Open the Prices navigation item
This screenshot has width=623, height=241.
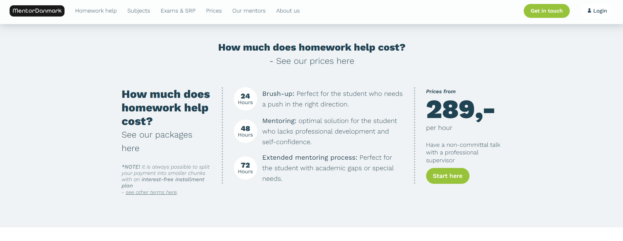point(214,11)
